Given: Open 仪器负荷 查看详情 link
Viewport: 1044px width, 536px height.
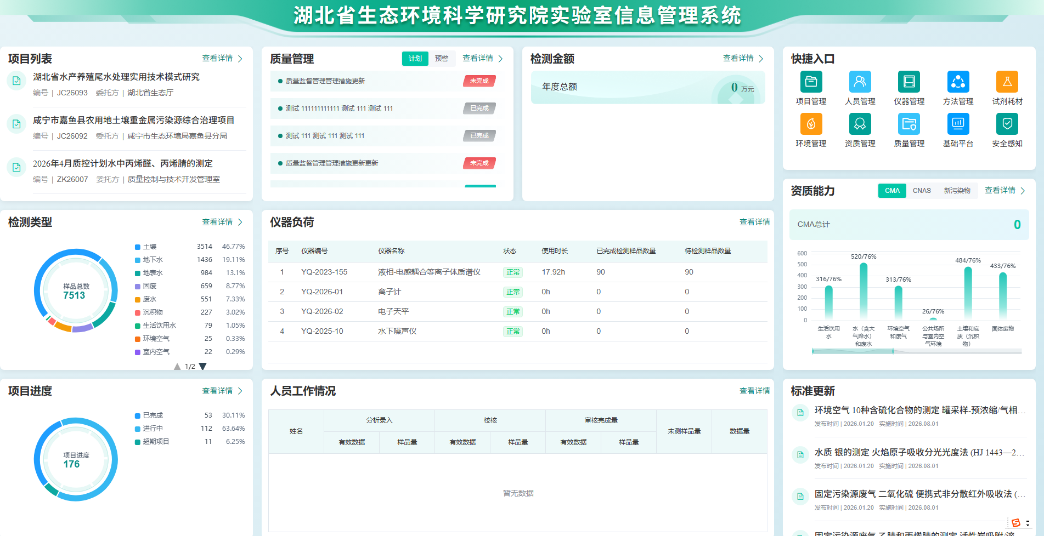Looking at the screenshot, I should coord(754,222).
